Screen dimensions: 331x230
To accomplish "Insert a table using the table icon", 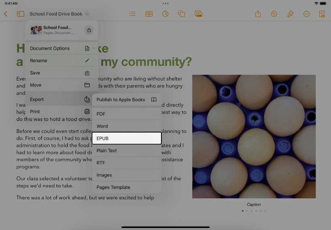I will pos(149,14).
